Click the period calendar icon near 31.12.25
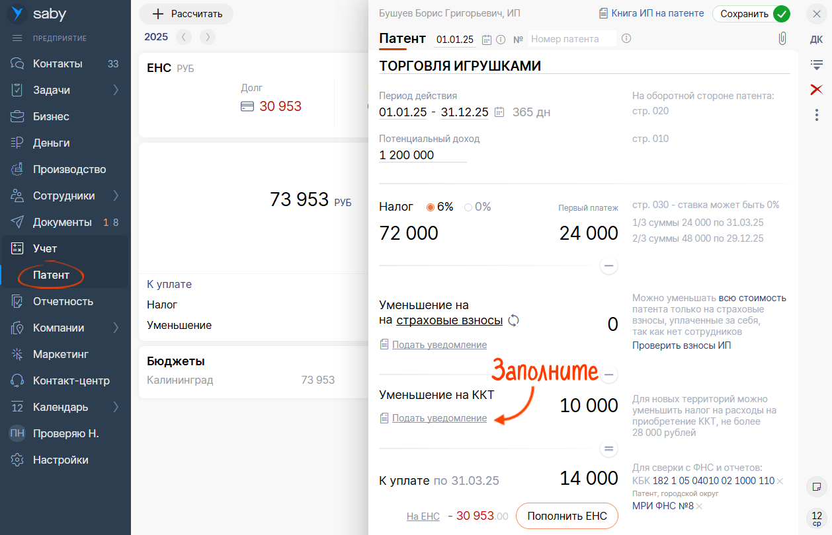Image resolution: width=832 pixels, height=535 pixels. pos(499,112)
